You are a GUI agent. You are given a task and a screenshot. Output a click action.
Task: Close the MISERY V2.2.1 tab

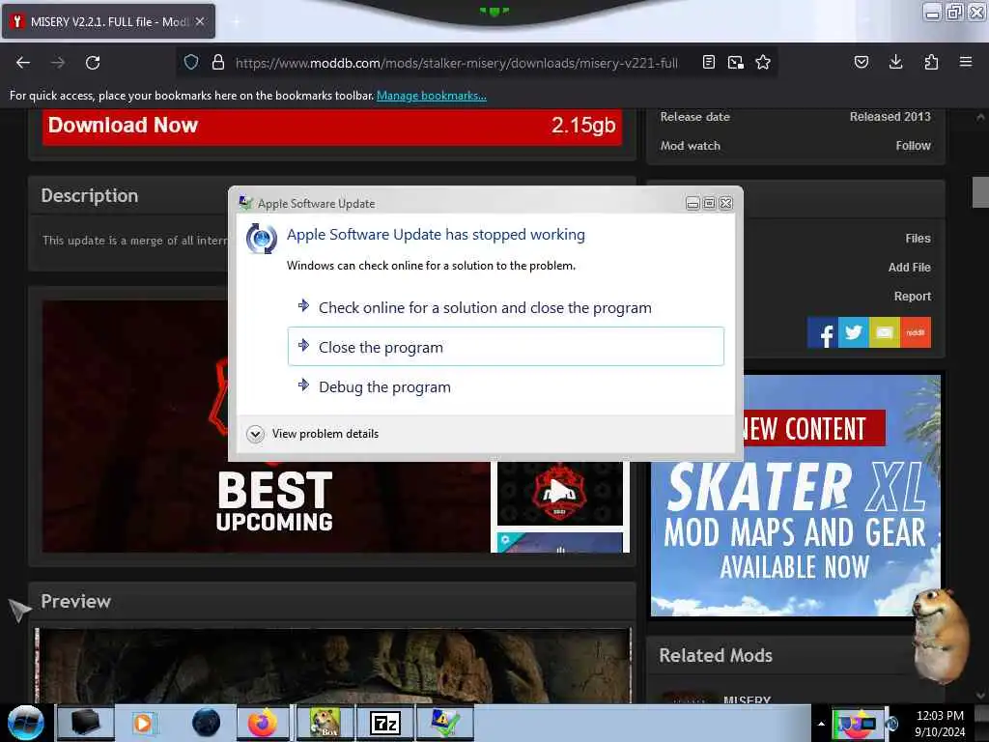[x=200, y=21]
